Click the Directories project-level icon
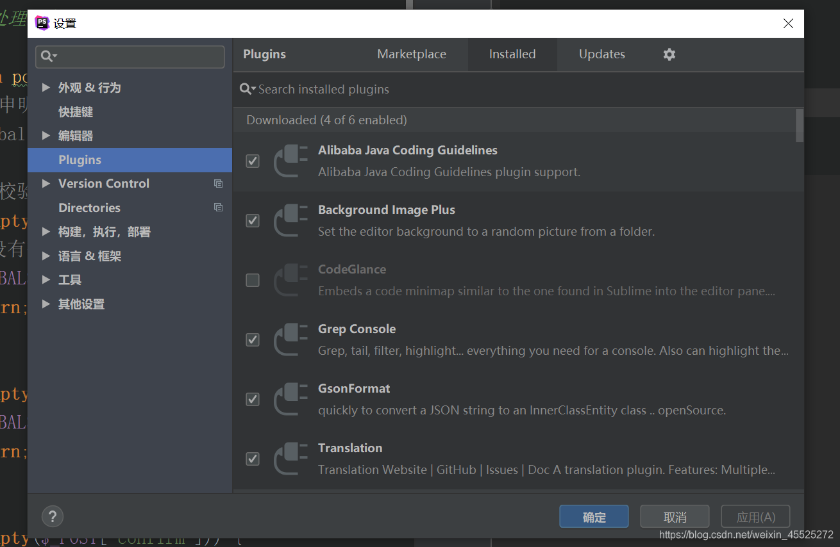840x547 pixels. click(218, 208)
